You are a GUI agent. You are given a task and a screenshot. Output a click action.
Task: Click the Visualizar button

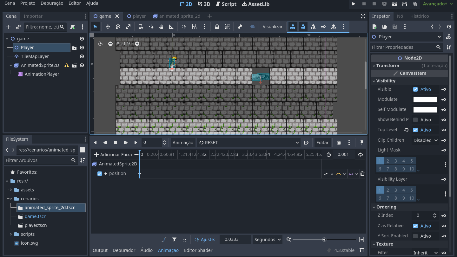point(273,27)
